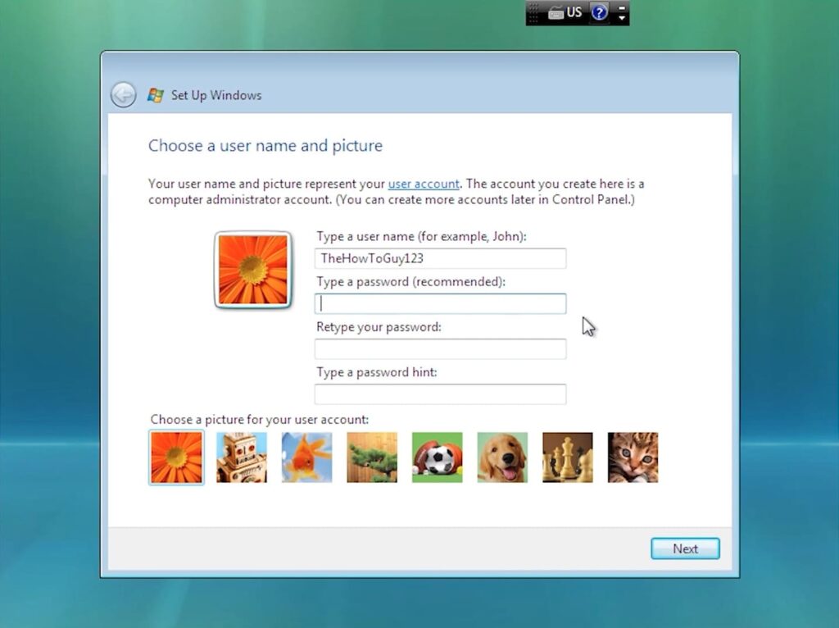Select the bonsai tree account picture
839x628 pixels.
tap(372, 457)
